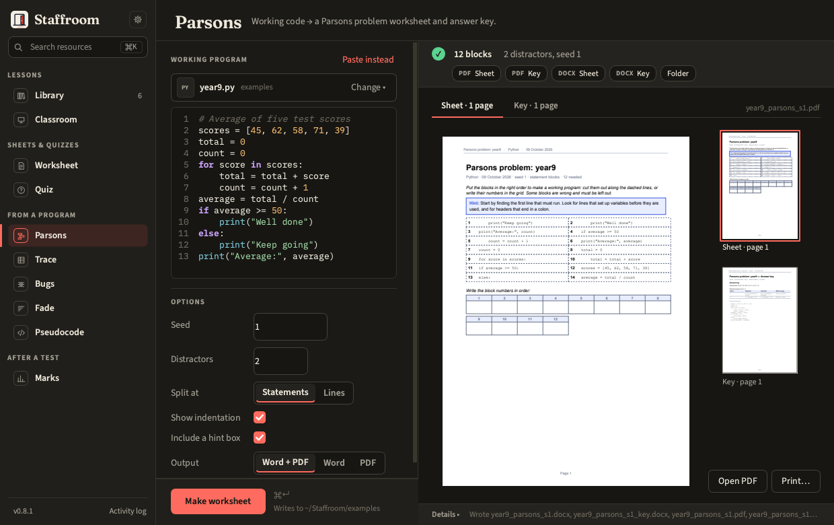The image size is (834, 525).
Task: Open the Bugs tool icon
Action: click(21, 284)
